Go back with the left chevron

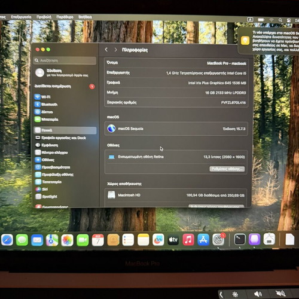[x=106, y=50]
